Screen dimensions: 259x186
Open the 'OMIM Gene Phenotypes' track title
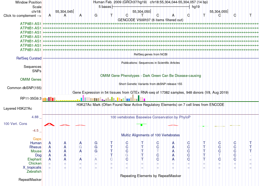[x=150, y=76]
